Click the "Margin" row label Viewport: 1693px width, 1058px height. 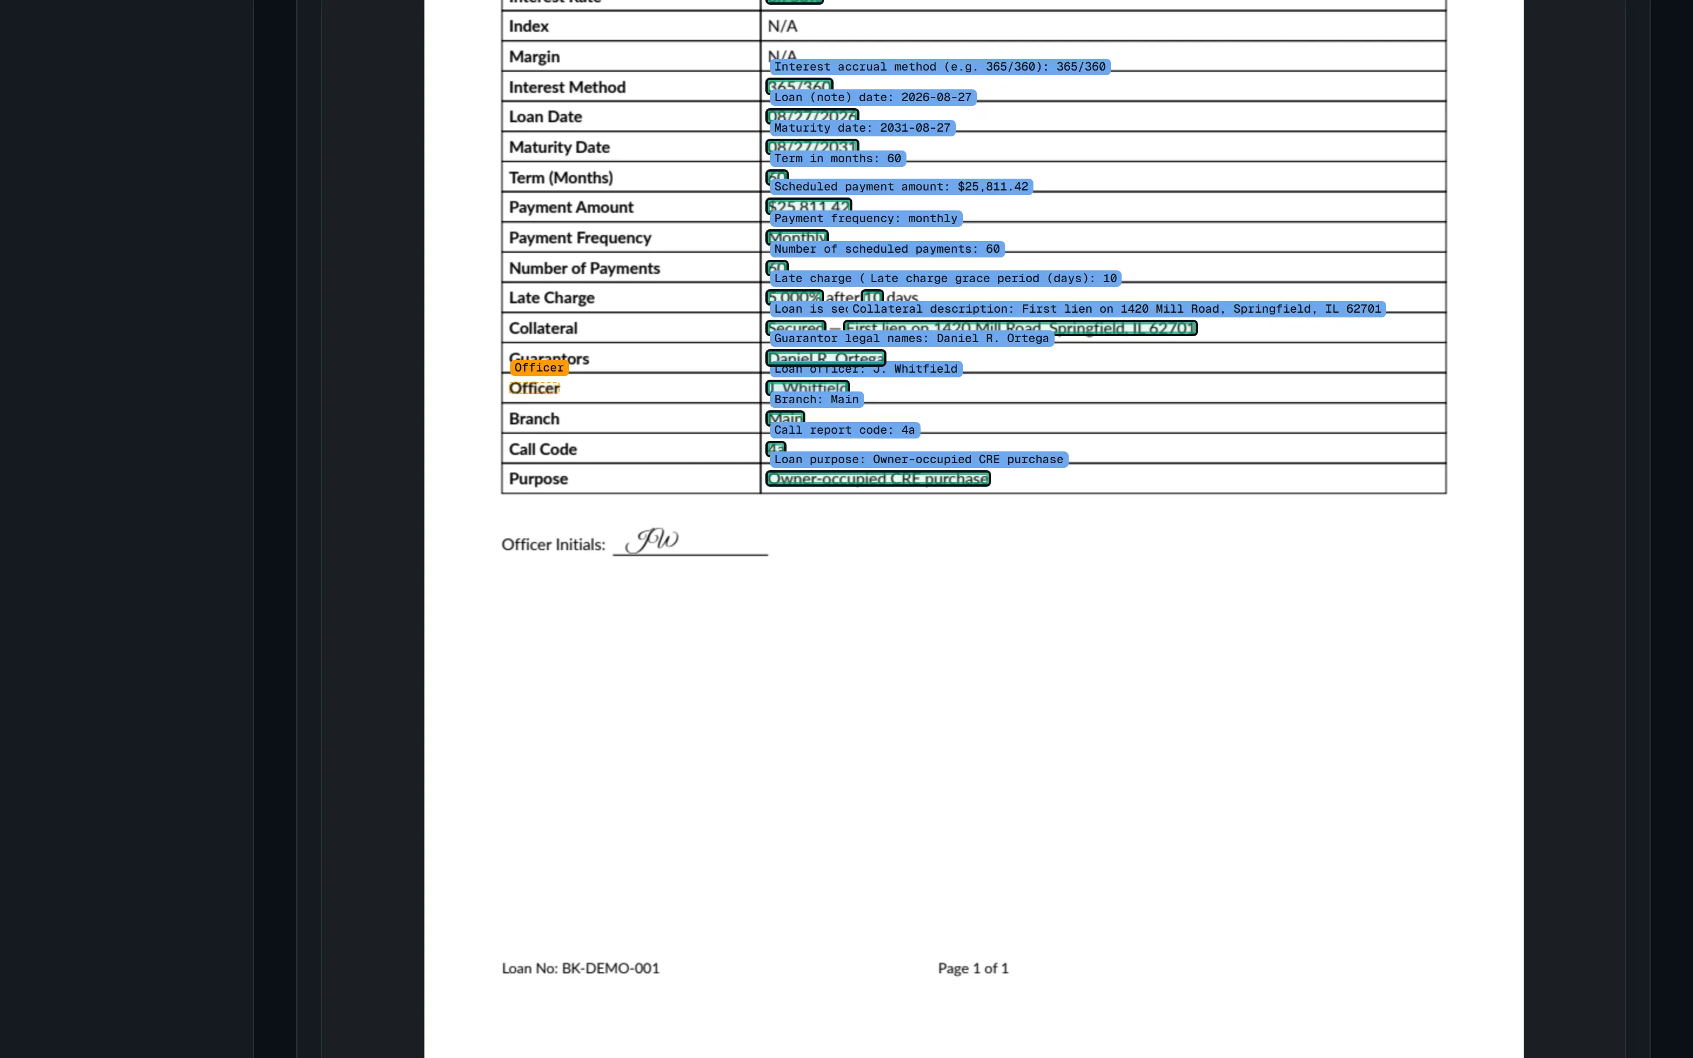[534, 56]
